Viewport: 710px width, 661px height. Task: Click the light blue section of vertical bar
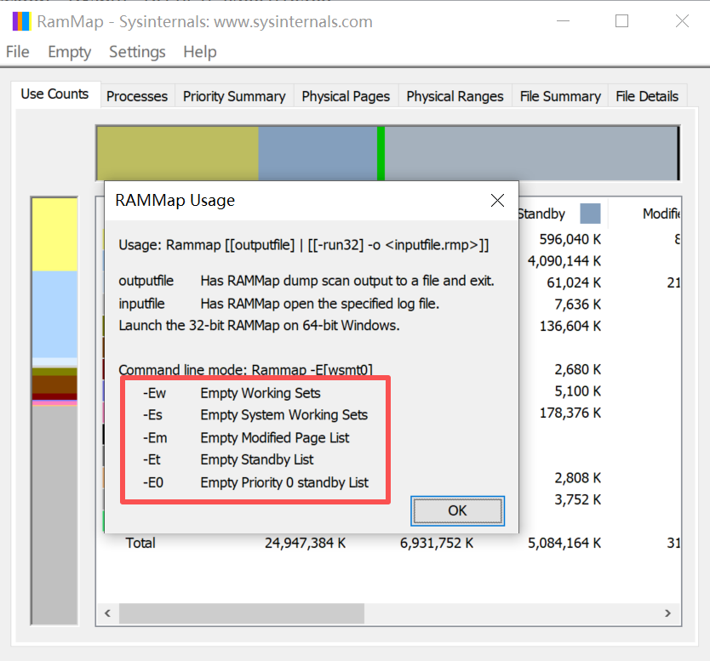pyautogui.click(x=54, y=315)
